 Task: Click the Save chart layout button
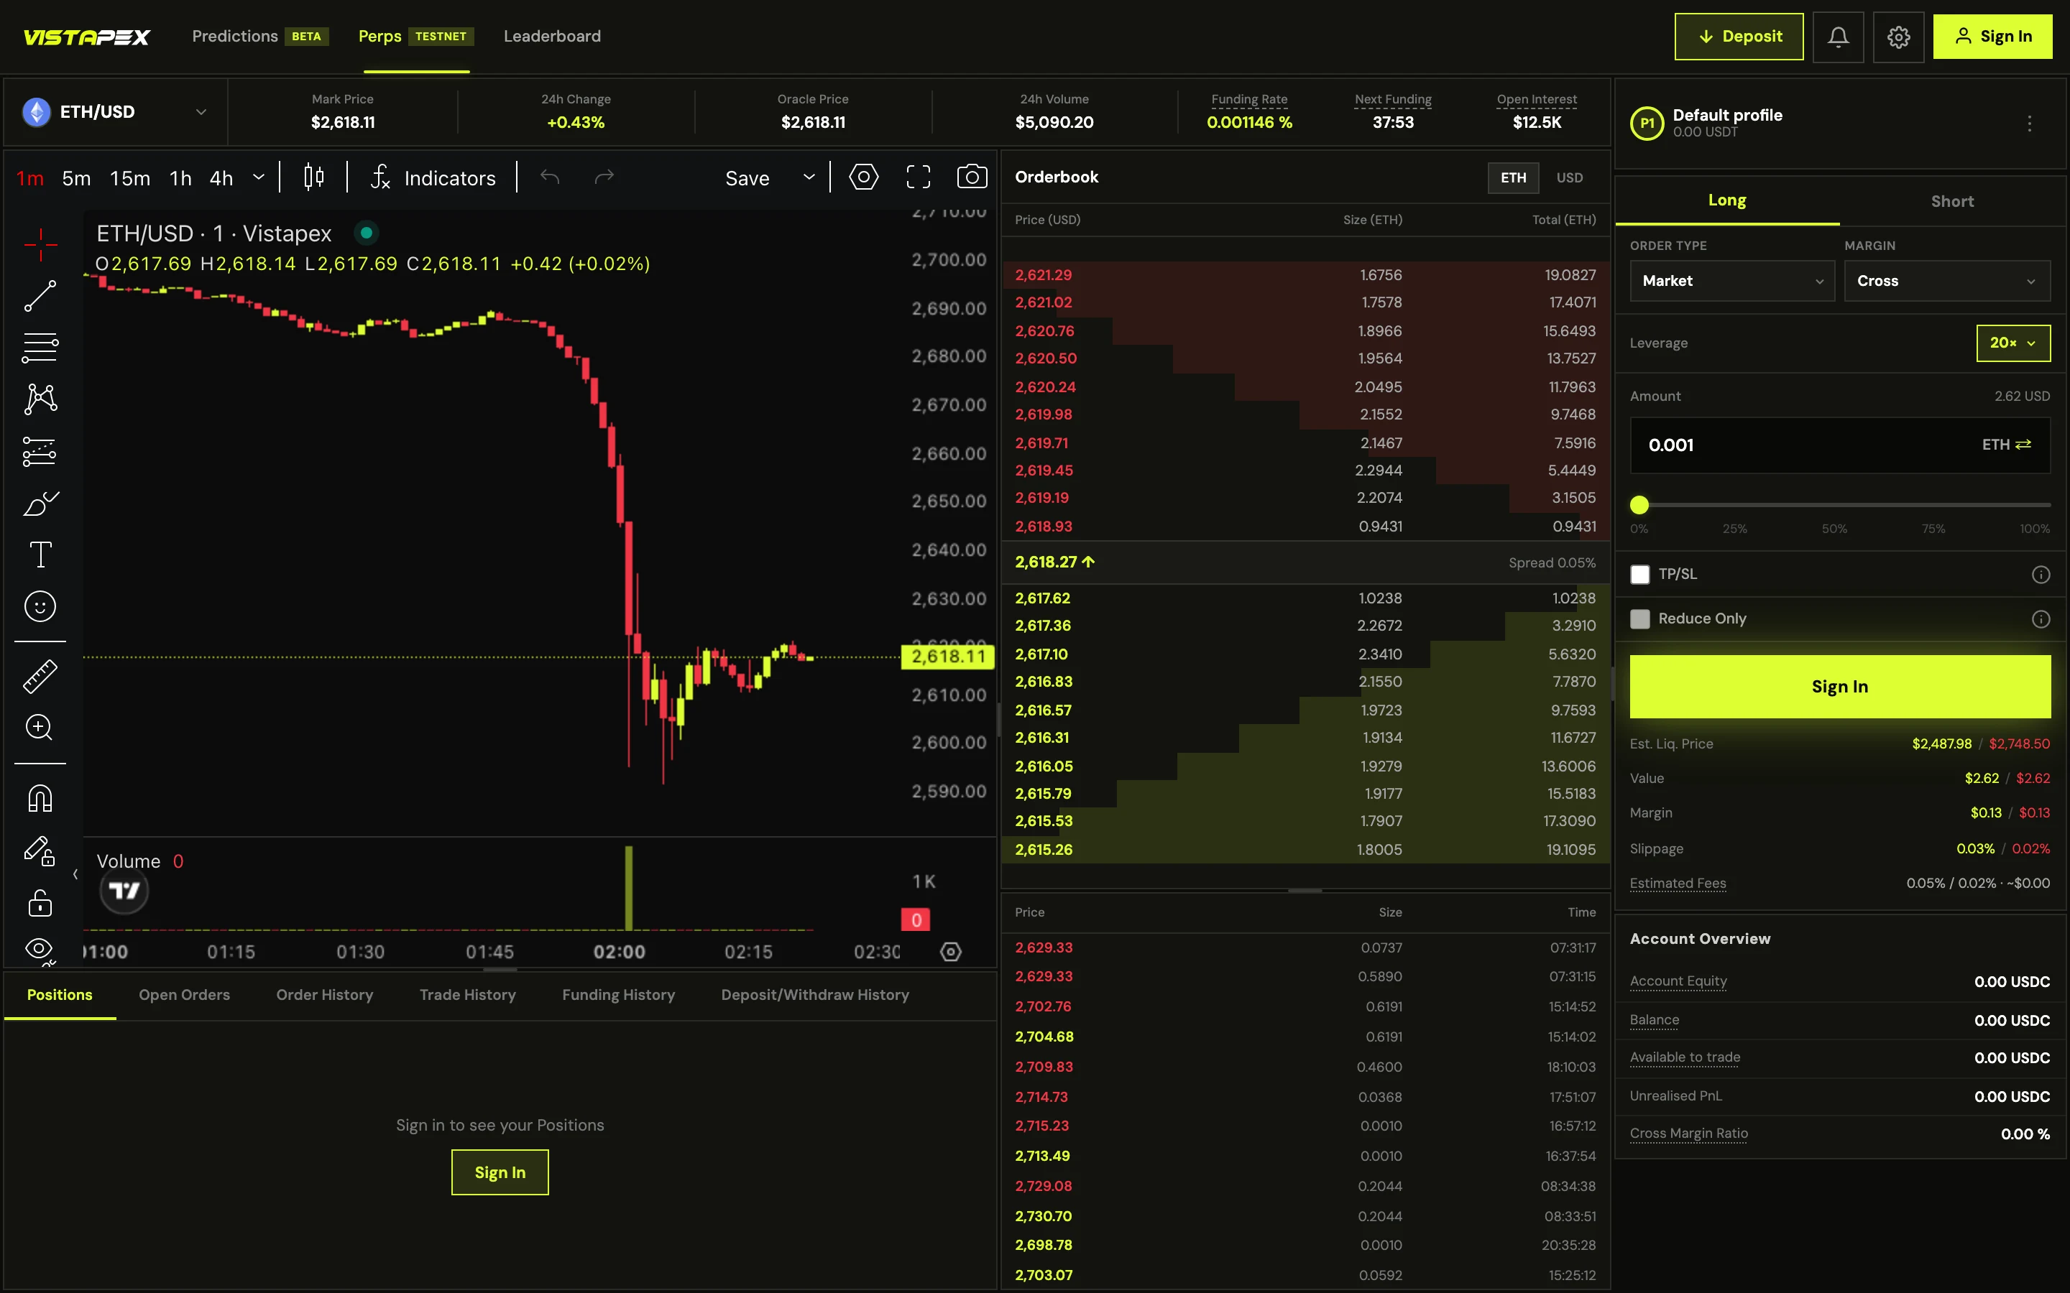click(x=747, y=178)
